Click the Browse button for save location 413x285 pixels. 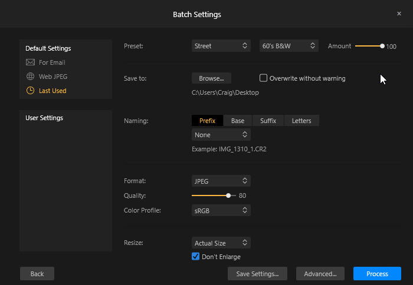click(211, 78)
